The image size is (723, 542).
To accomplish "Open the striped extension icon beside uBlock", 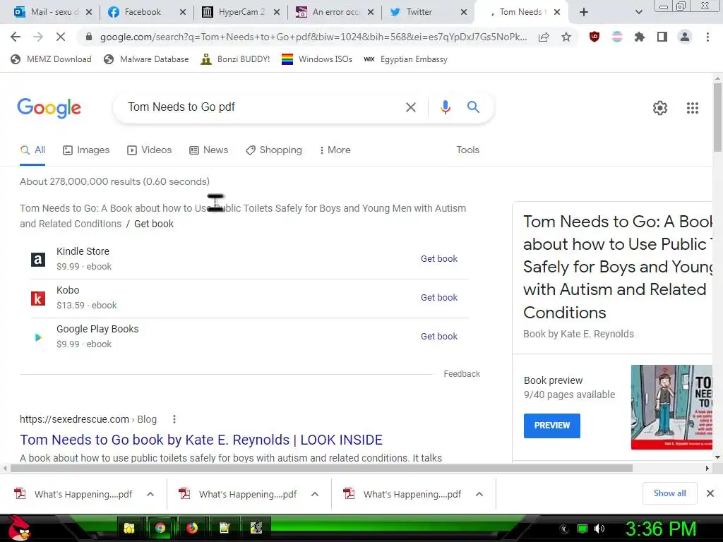I will [617, 37].
